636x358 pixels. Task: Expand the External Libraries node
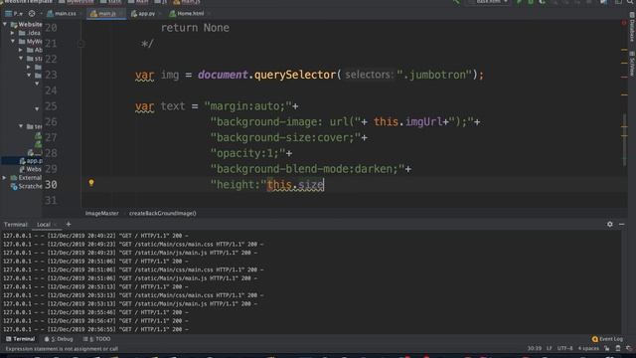[x=5, y=178]
